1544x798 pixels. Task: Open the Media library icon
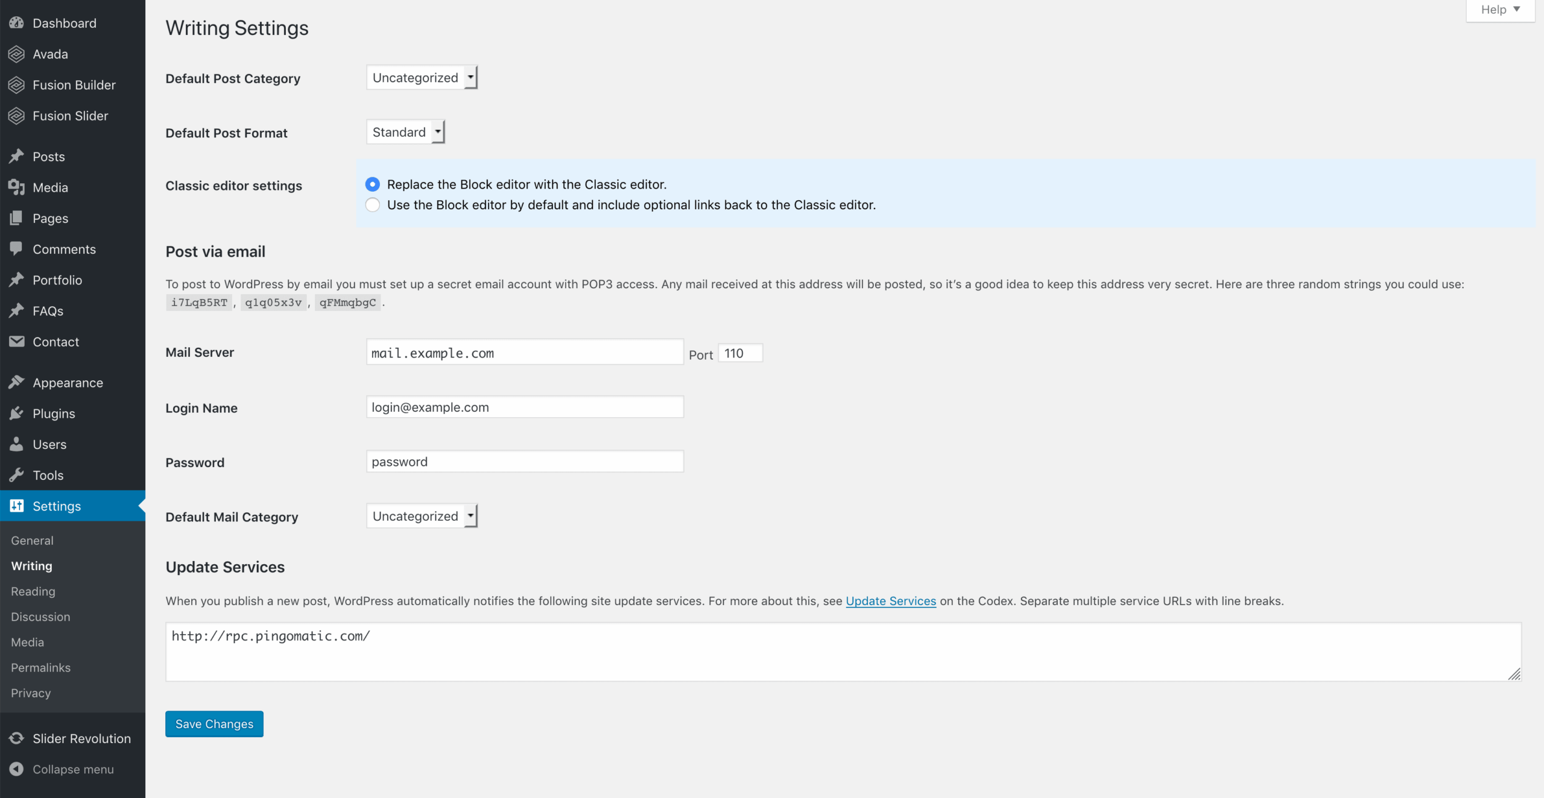tap(16, 187)
